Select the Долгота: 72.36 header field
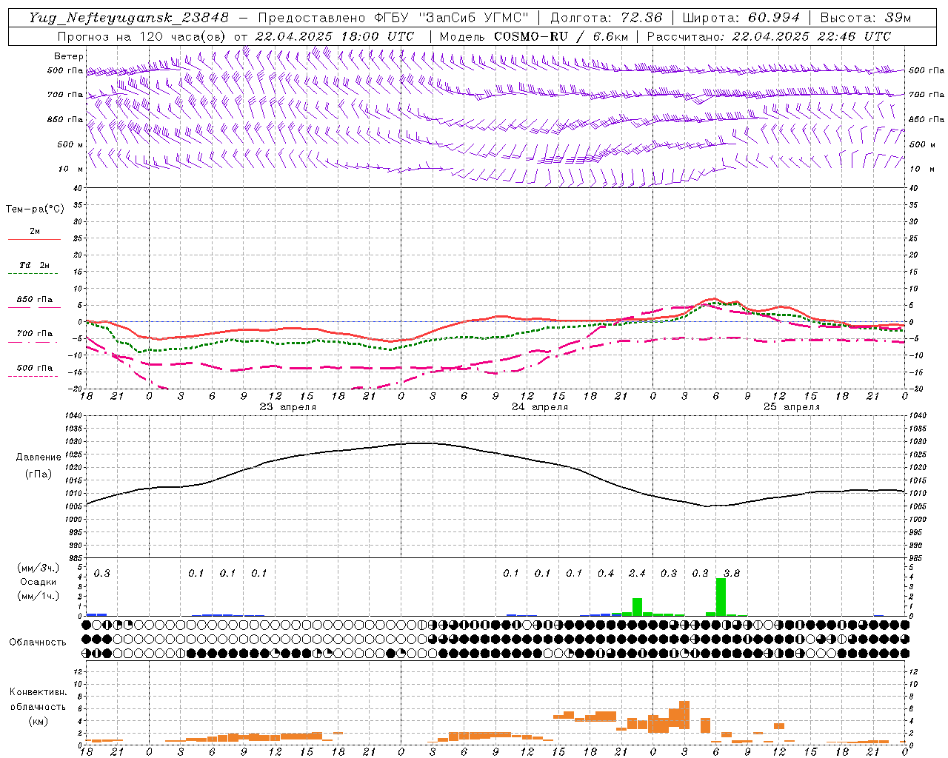The width and height of the screenshot is (948, 758). point(607,18)
